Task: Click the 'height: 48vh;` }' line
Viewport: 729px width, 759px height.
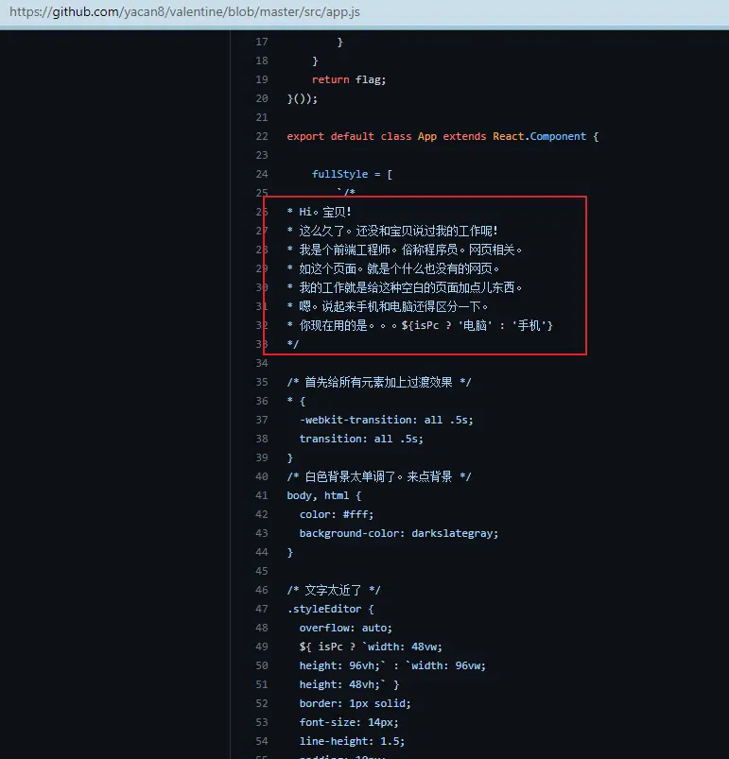Action: coord(349,684)
